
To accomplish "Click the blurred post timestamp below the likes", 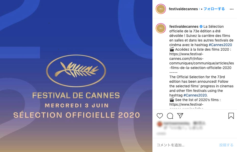I will (161, 133).
